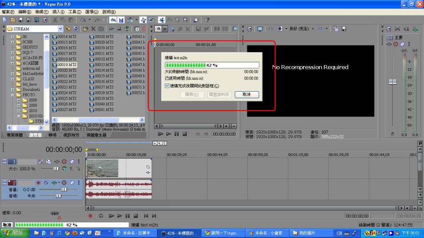The height and width of the screenshot is (238, 424).
Task: Click the volume slider on audio track 2
Action: pos(64,189)
